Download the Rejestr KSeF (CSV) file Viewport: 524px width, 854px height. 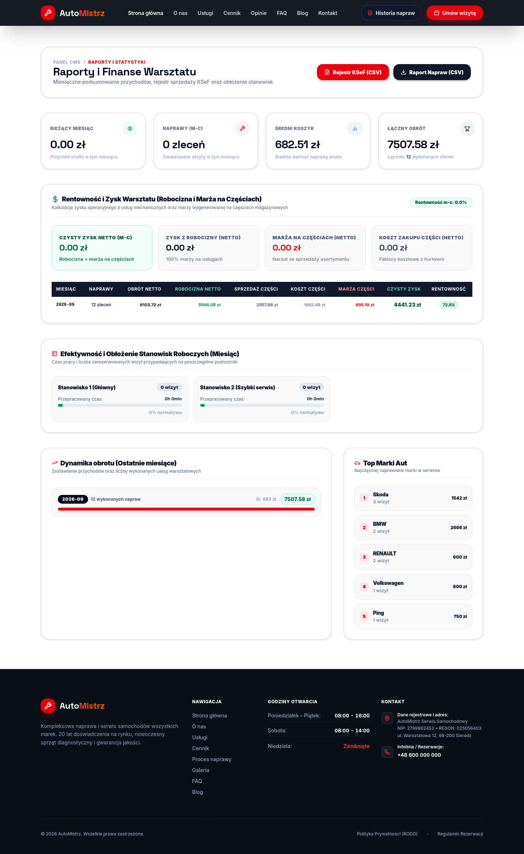(353, 72)
